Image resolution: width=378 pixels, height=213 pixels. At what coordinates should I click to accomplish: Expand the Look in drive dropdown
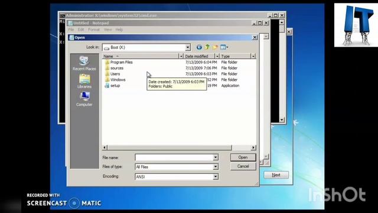click(x=188, y=47)
